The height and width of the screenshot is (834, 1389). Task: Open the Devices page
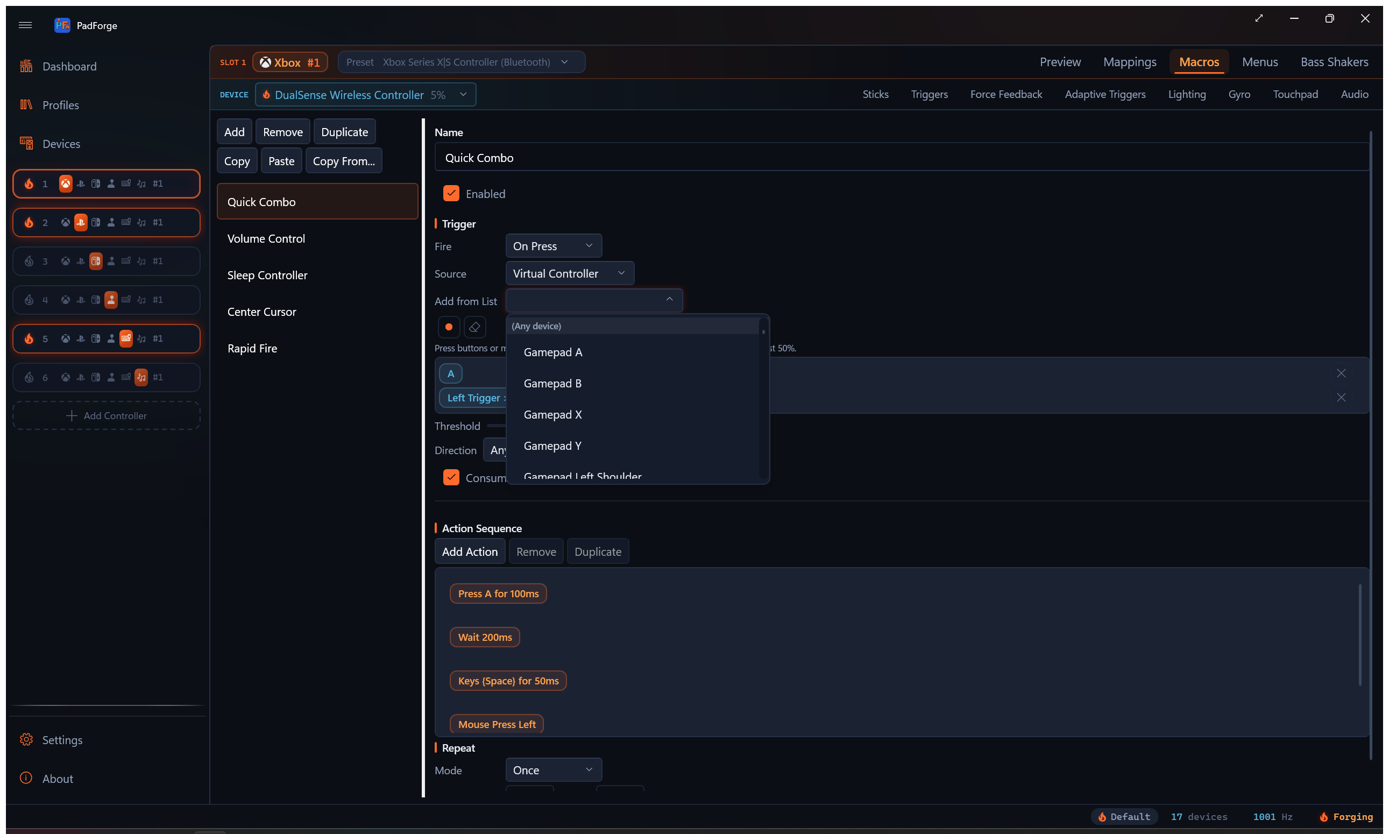point(50,144)
